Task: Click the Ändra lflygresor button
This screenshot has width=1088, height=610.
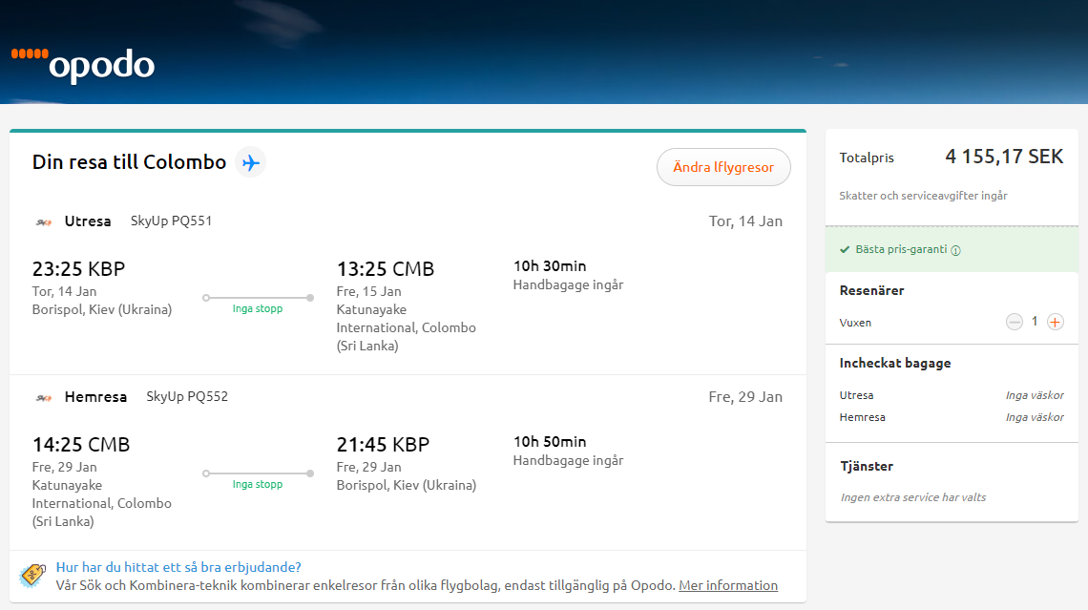Action: pos(723,167)
